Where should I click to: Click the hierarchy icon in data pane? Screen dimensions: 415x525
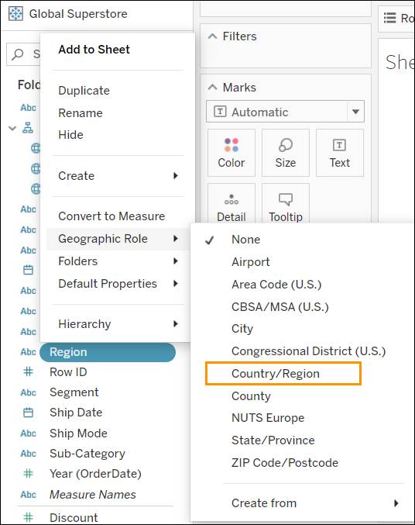click(x=28, y=128)
